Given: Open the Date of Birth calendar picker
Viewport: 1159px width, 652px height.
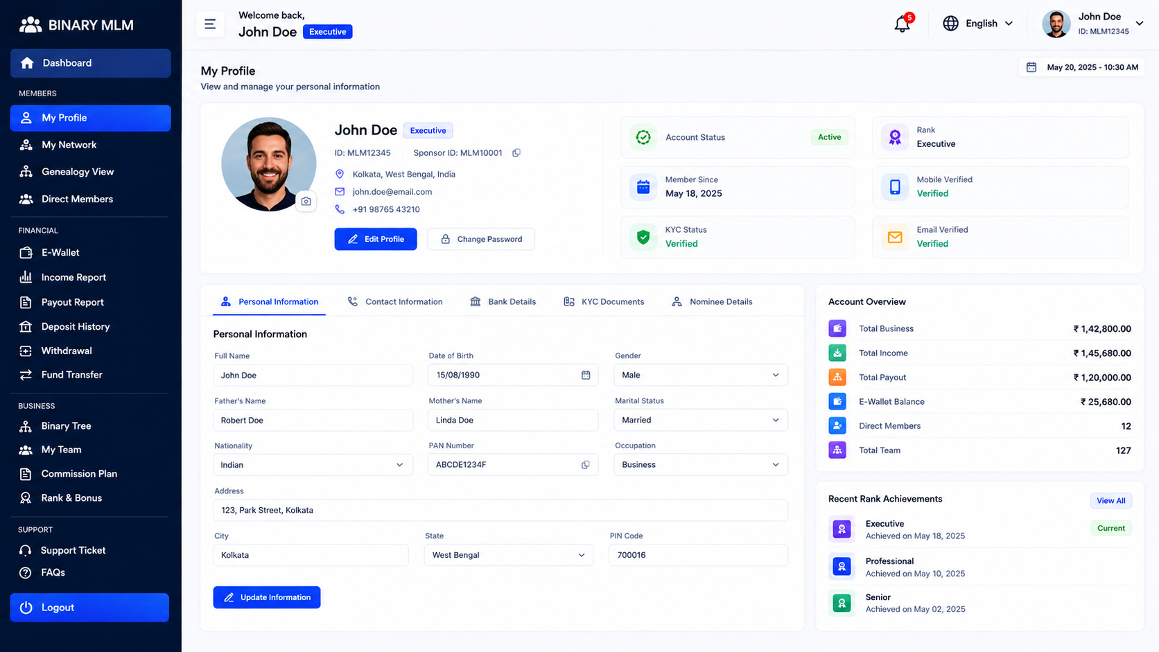Looking at the screenshot, I should pyautogui.click(x=586, y=375).
